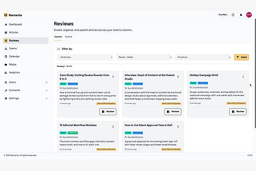
Task: Expand the Settings section chevron
Action: pos(46,99)
